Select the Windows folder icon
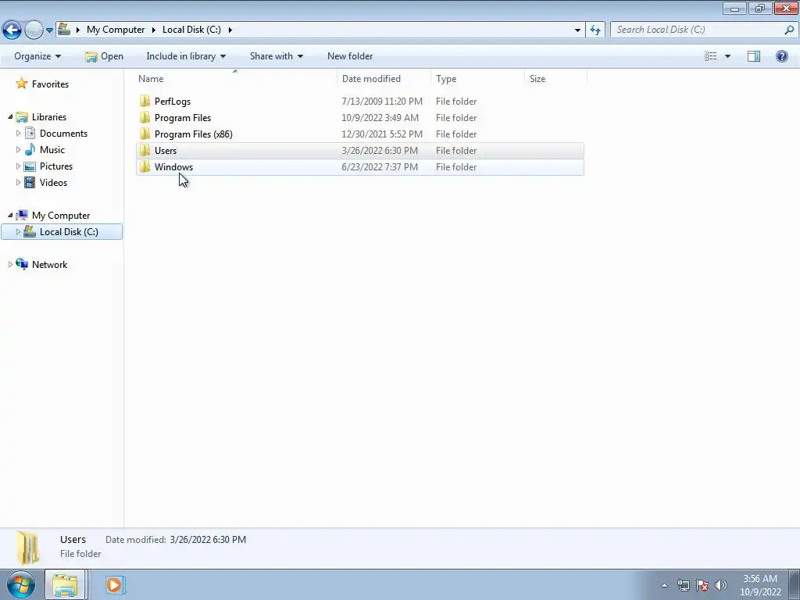 (x=145, y=166)
